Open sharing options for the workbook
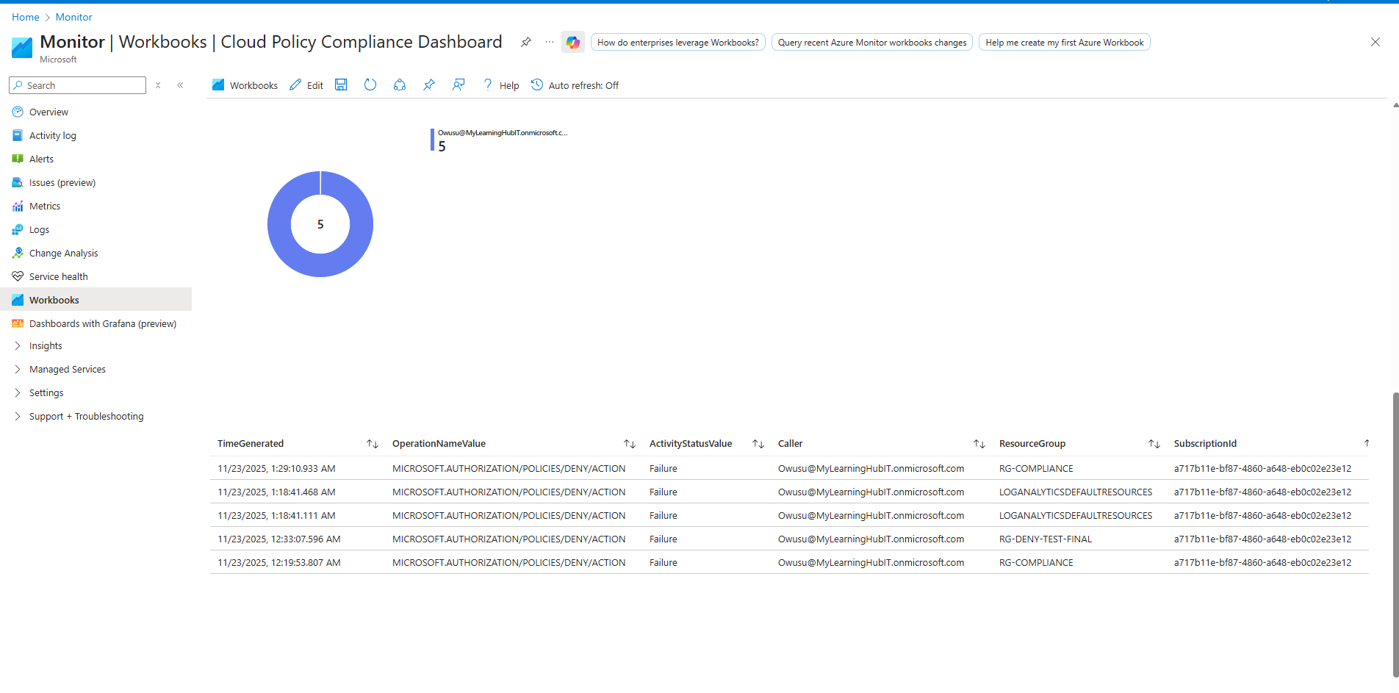This screenshot has width=1399, height=693. coord(399,85)
